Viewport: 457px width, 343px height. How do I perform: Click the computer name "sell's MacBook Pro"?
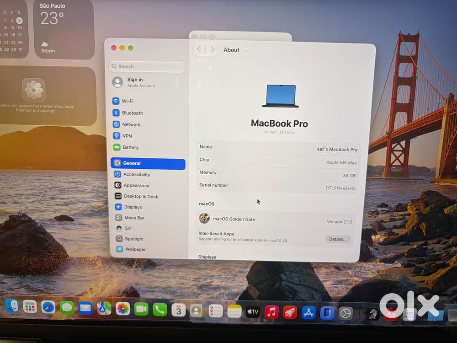pos(337,150)
